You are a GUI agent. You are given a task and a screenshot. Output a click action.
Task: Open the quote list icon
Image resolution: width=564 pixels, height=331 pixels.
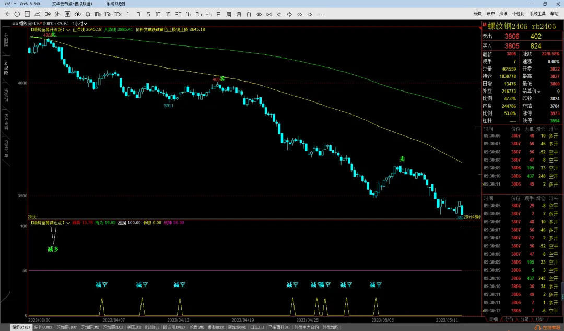[27, 14]
